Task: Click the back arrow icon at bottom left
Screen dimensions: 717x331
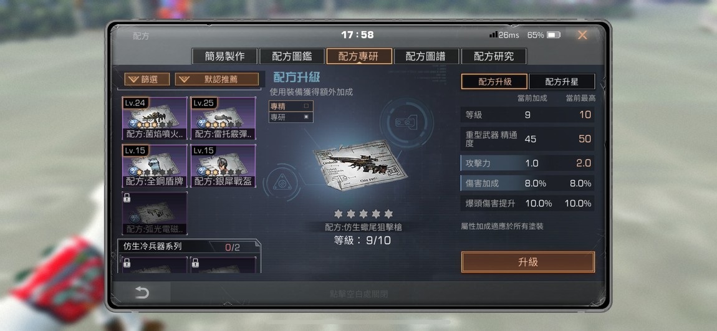Action: (142, 292)
